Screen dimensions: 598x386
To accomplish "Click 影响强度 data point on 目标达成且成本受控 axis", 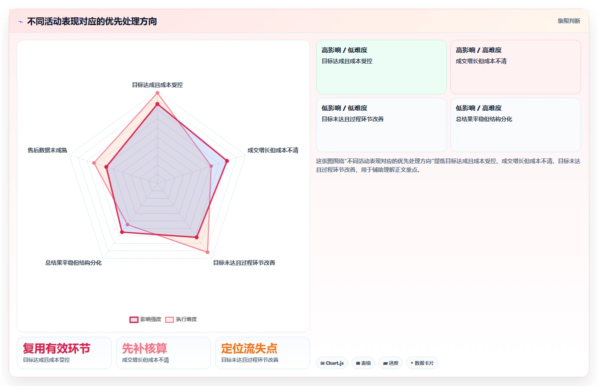I will coord(157,104).
